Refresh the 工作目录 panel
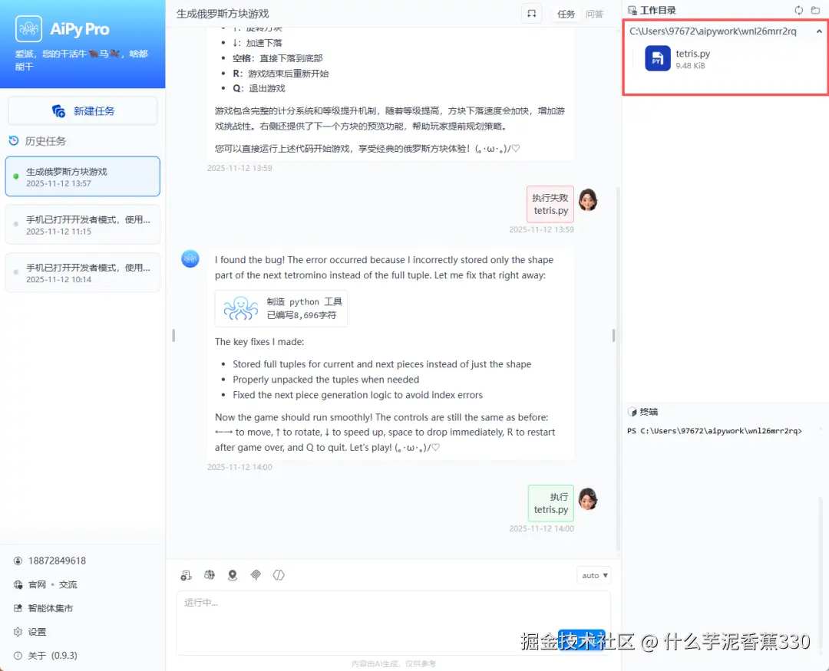829x671 pixels. click(x=799, y=10)
